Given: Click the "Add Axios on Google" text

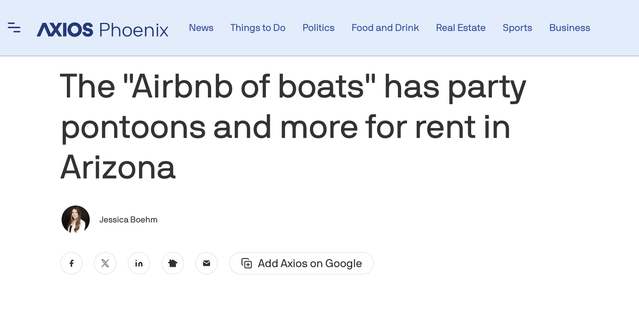Looking at the screenshot, I should (310, 263).
